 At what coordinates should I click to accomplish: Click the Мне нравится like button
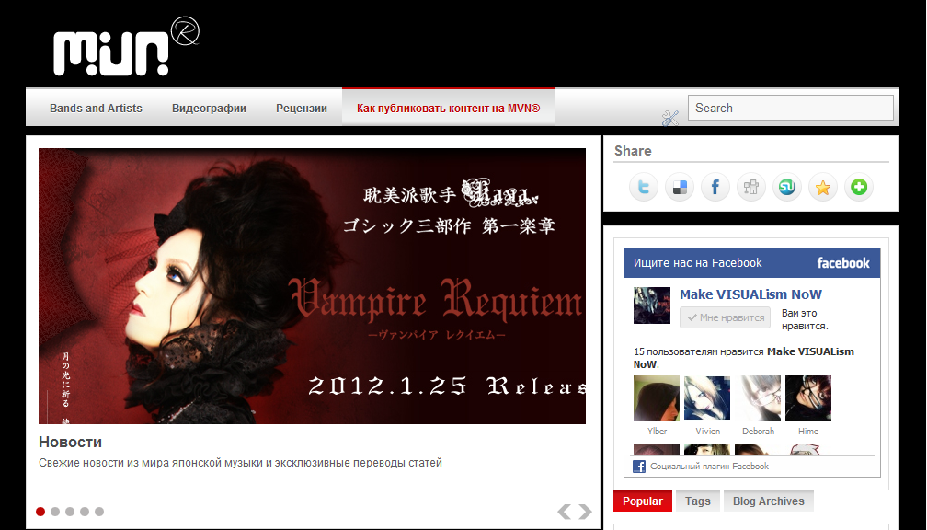click(726, 317)
